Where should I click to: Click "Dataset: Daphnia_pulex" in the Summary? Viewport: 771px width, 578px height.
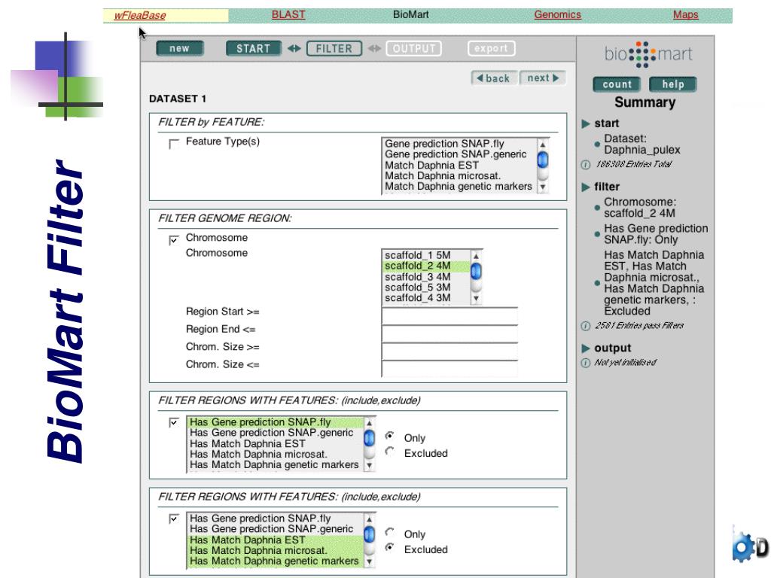point(641,144)
